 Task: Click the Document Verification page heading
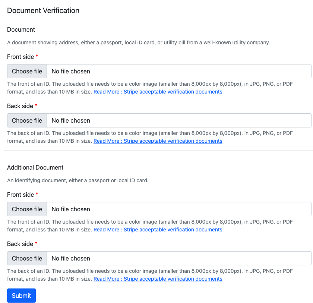pyautogui.click(x=43, y=10)
